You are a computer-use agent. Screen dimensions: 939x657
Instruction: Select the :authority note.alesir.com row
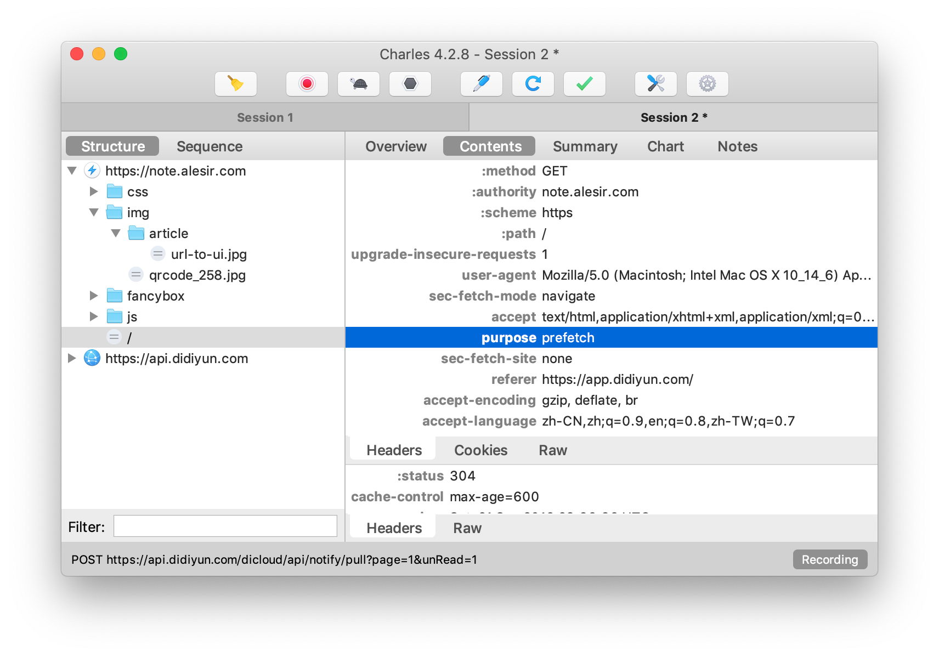(612, 191)
